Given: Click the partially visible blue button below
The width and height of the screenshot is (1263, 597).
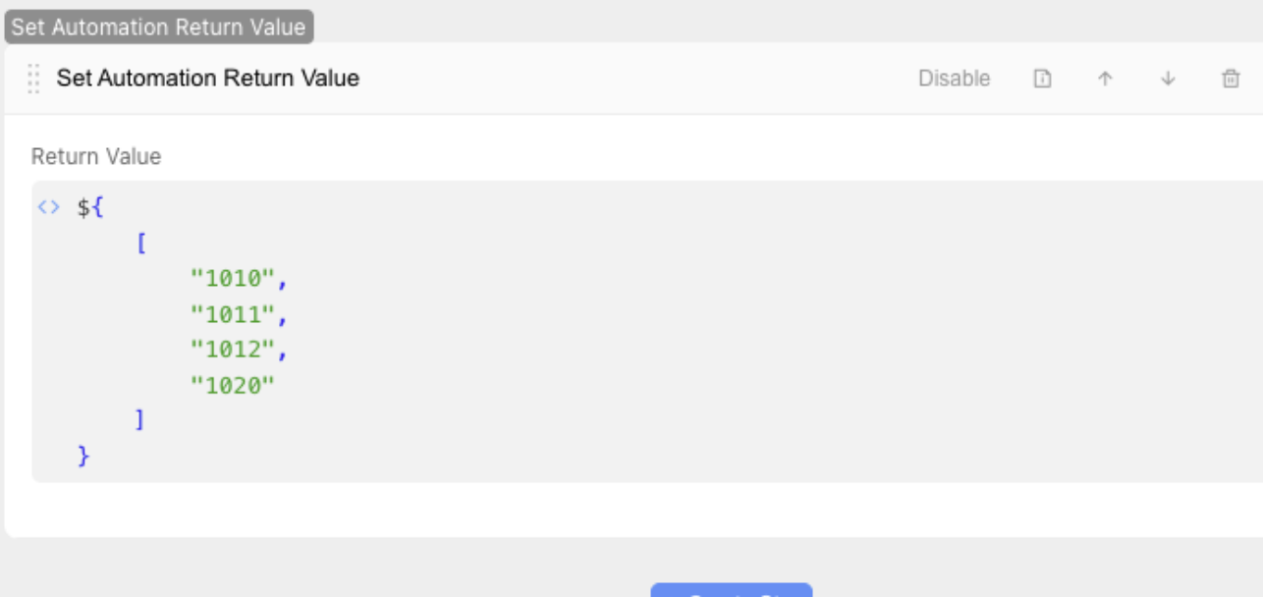Looking at the screenshot, I should tap(731, 591).
